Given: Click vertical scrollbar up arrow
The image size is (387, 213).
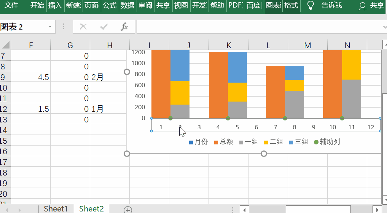Looking at the screenshot, I should [385, 44].
